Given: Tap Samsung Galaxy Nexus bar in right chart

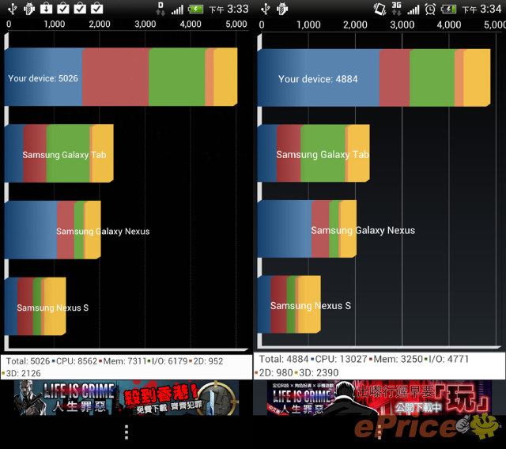Looking at the screenshot, I should (x=307, y=229).
